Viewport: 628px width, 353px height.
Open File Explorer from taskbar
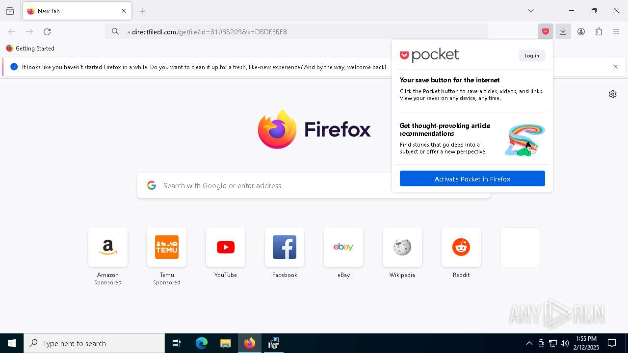coord(225,343)
